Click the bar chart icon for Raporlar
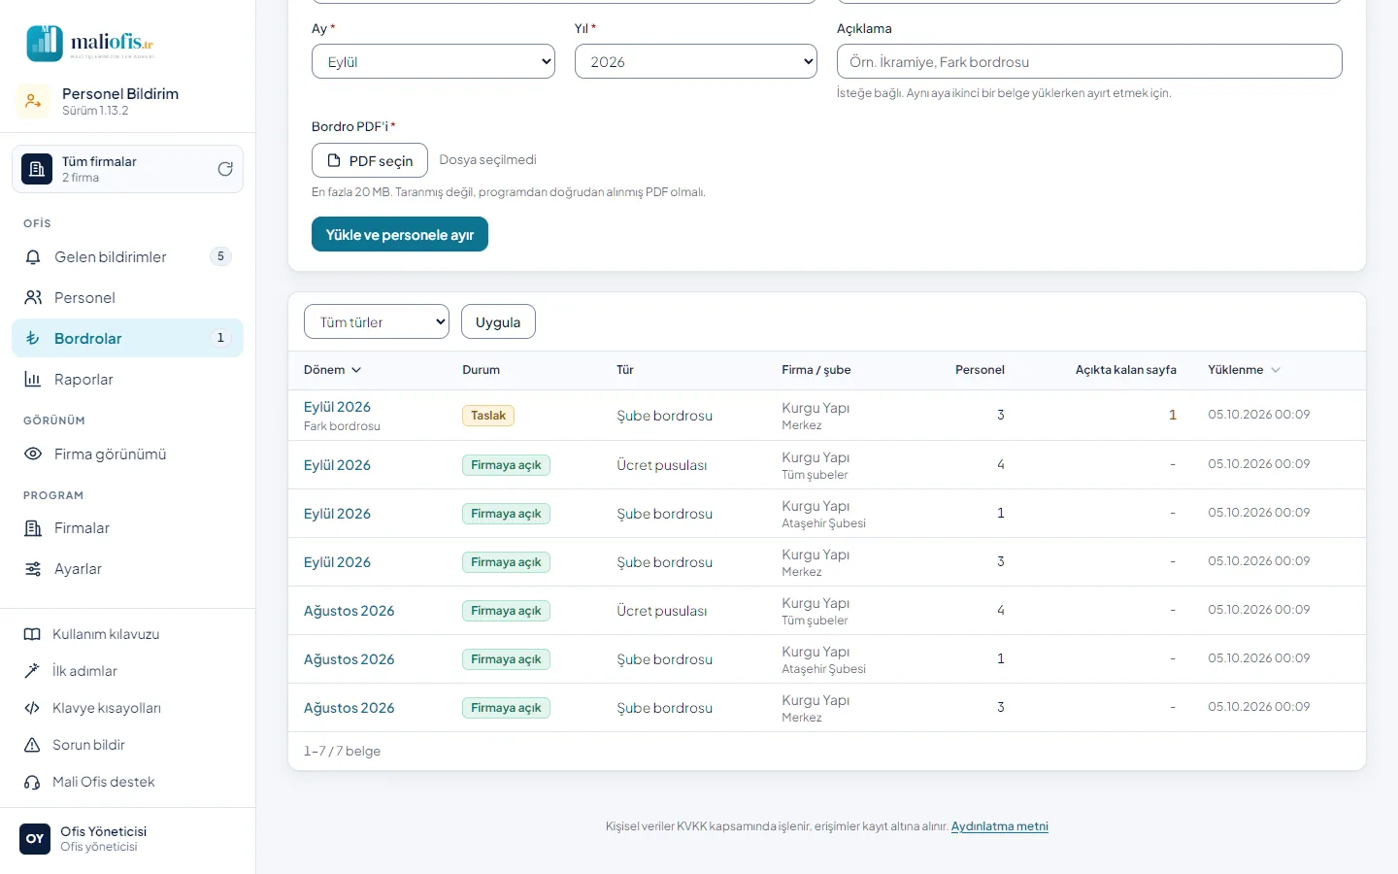 click(33, 380)
